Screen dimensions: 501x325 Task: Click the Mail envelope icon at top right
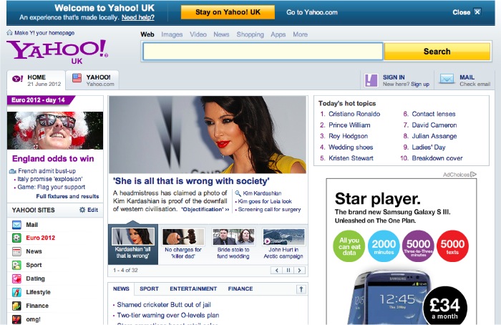coord(447,80)
